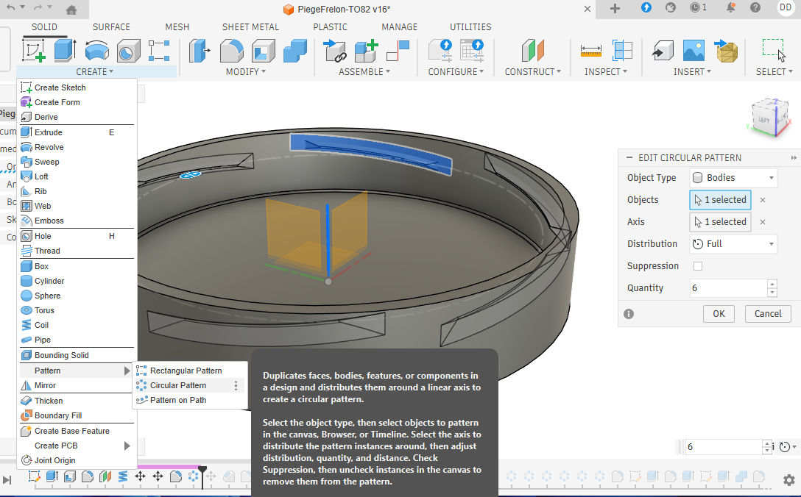Select the Create Sketch toolbar icon
Screen dimensions: 801x497
click(x=34, y=50)
